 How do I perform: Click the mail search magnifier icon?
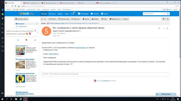(168, 14)
